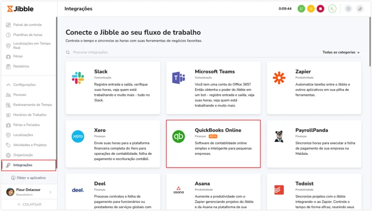Open Planilhas de horas
The image size is (372, 211).
28,35
